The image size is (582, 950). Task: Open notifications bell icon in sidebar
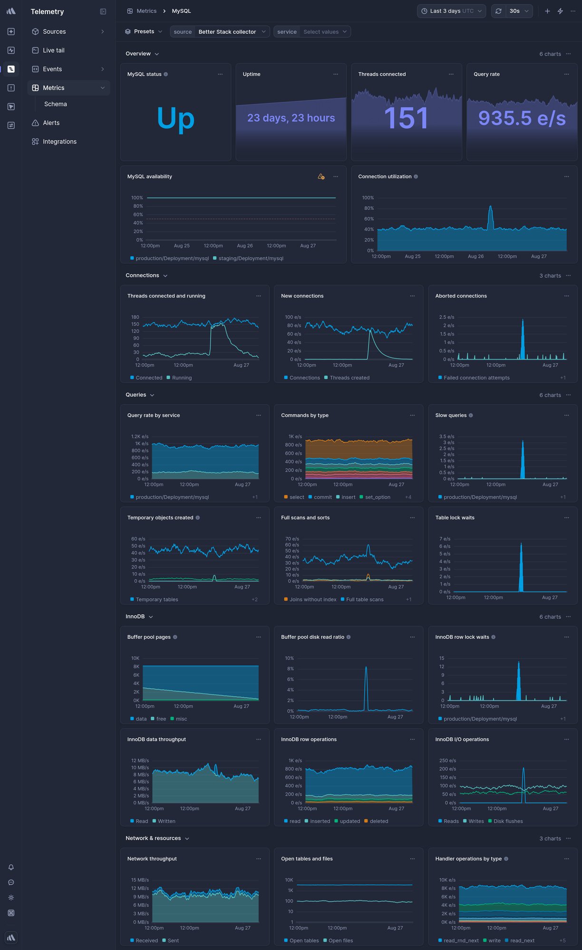tap(11, 867)
